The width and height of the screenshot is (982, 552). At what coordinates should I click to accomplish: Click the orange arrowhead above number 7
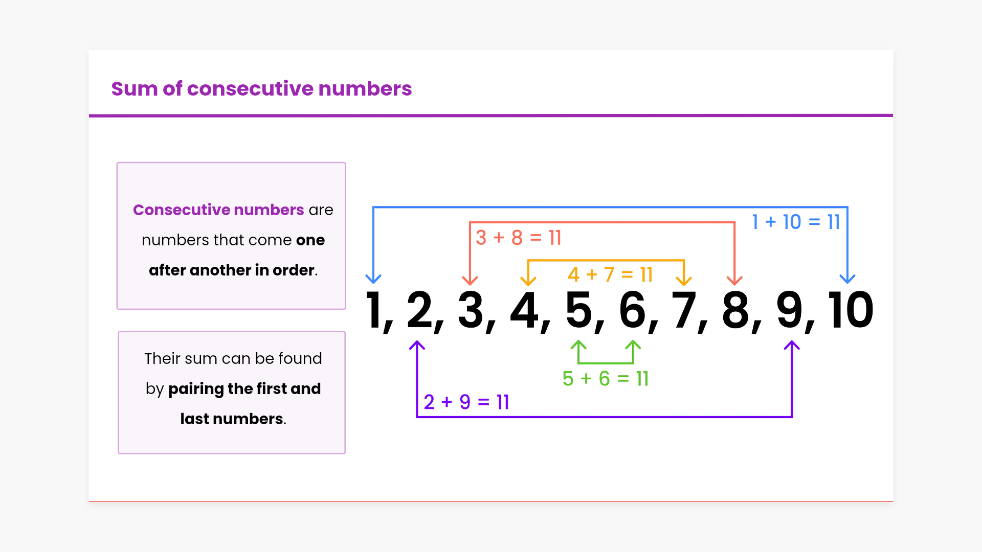point(684,281)
